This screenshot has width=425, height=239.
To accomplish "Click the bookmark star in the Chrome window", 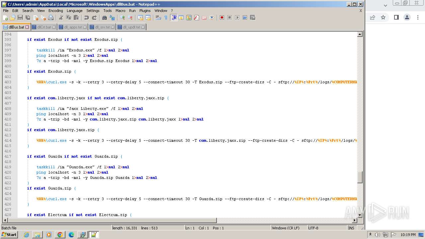I will point(383,17).
